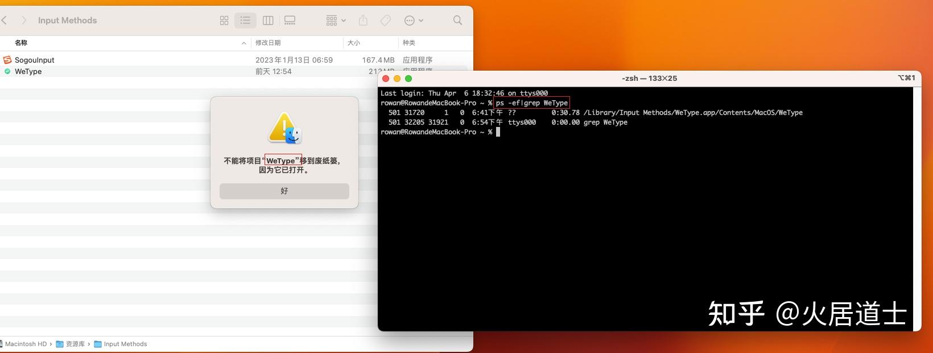Switch Finder to list view

click(245, 20)
